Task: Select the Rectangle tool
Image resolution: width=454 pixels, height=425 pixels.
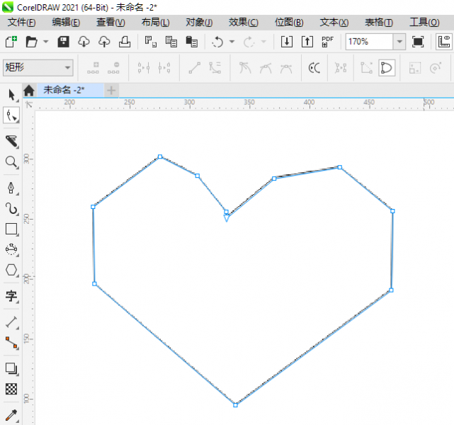Action: [x=11, y=229]
